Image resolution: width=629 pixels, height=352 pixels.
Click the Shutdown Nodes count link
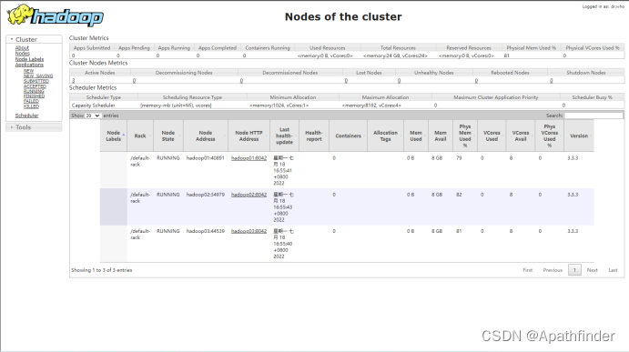pos(552,81)
